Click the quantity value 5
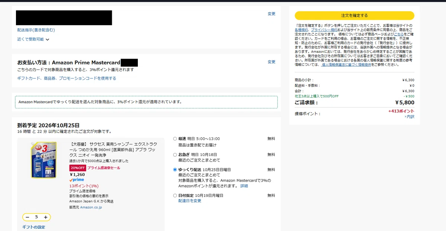Screen dimensions: 446x231 point(36,217)
